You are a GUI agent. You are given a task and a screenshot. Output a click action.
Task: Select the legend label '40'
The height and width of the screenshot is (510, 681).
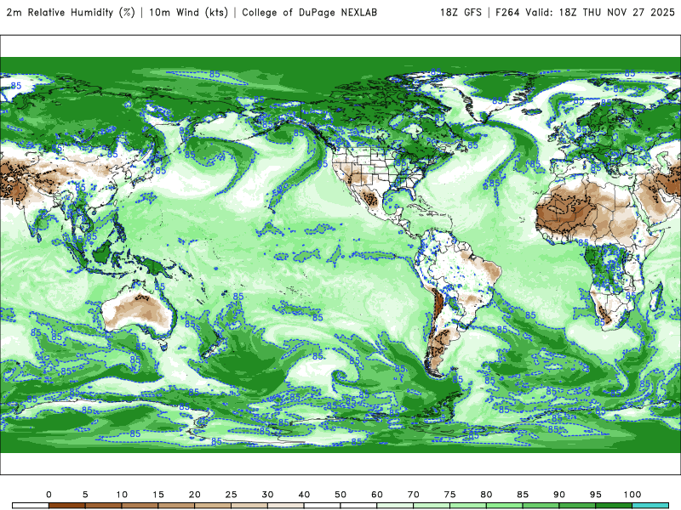pyautogui.click(x=304, y=495)
